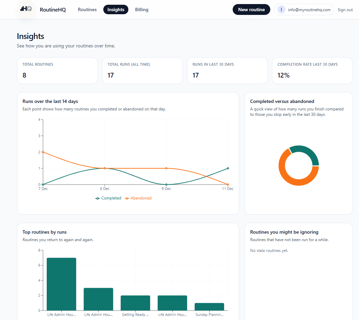Click the info@myroutinehq.com account pill
359x320 pixels.
[304, 9]
